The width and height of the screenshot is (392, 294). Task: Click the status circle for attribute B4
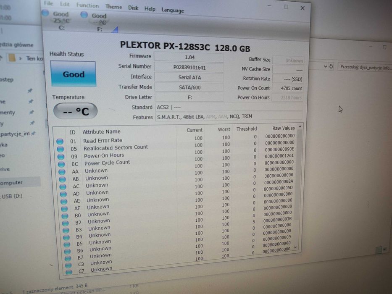click(x=66, y=237)
